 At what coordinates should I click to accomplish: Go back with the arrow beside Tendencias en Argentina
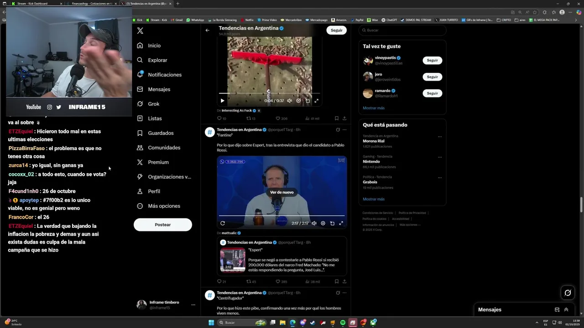[x=207, y=31]
